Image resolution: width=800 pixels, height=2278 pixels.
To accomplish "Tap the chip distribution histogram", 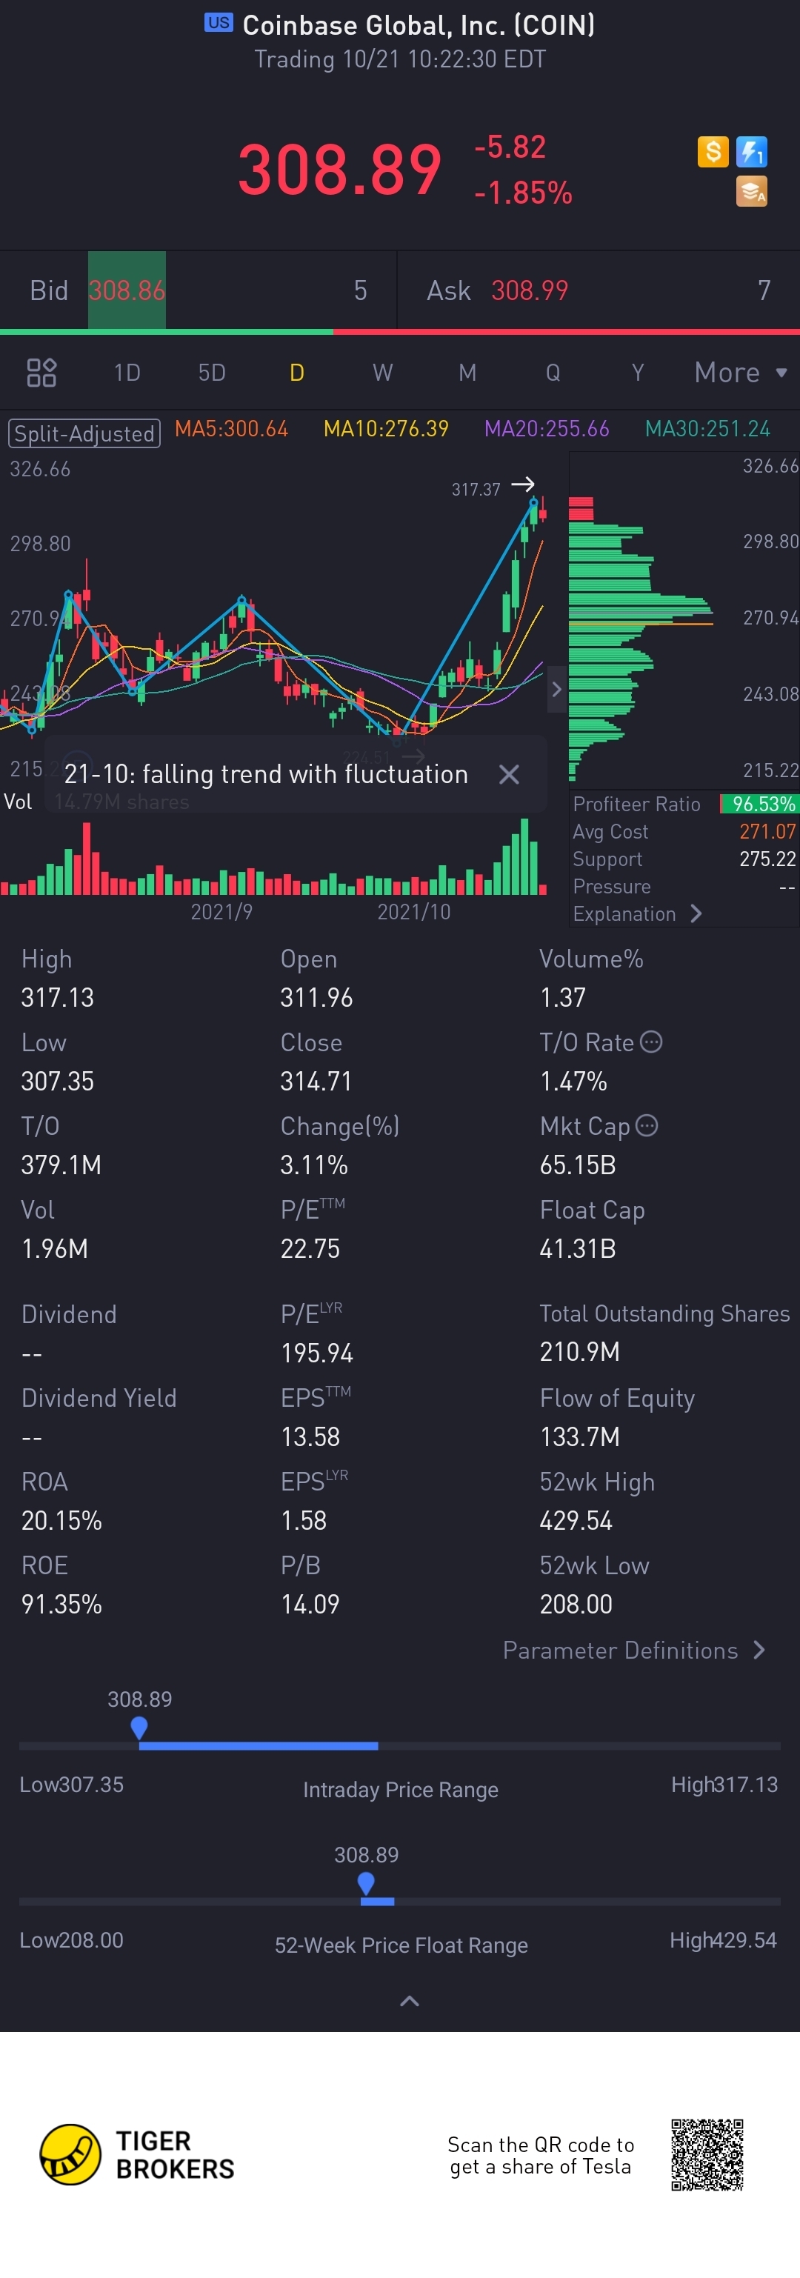I will click(x=641, y=639).
